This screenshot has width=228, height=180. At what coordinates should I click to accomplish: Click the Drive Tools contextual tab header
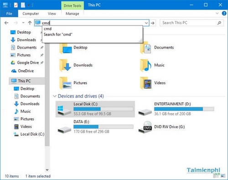tap(73, 6)
